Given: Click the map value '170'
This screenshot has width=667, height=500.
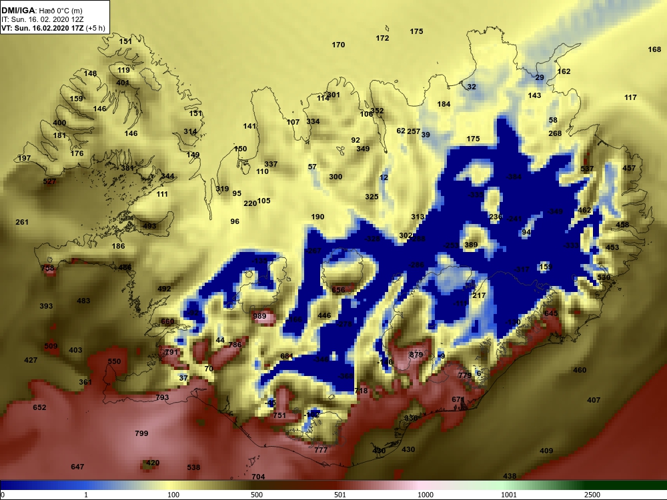Looking at the screenshot, I should (x=338, y=44).
